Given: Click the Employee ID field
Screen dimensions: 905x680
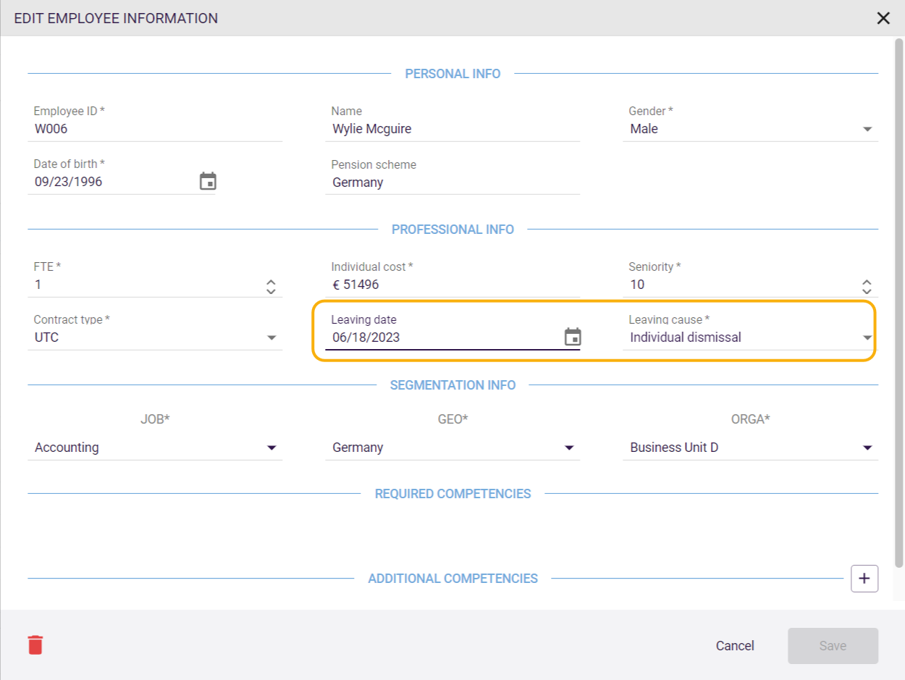Looking at the screenshot, I should [x=156, y=130].
